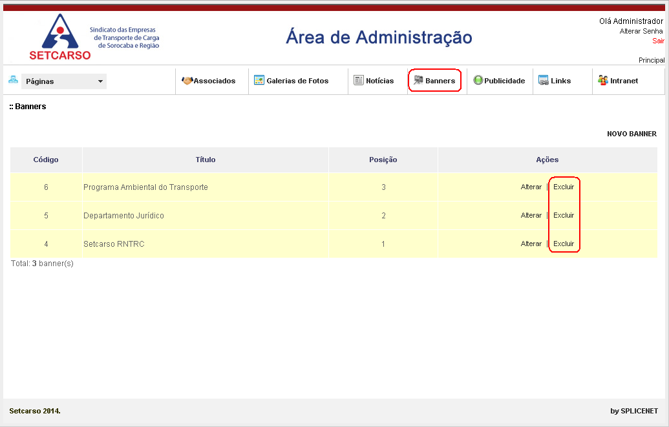Click the 'Total: 3 banner(s)' text

[x=42, y=264]
